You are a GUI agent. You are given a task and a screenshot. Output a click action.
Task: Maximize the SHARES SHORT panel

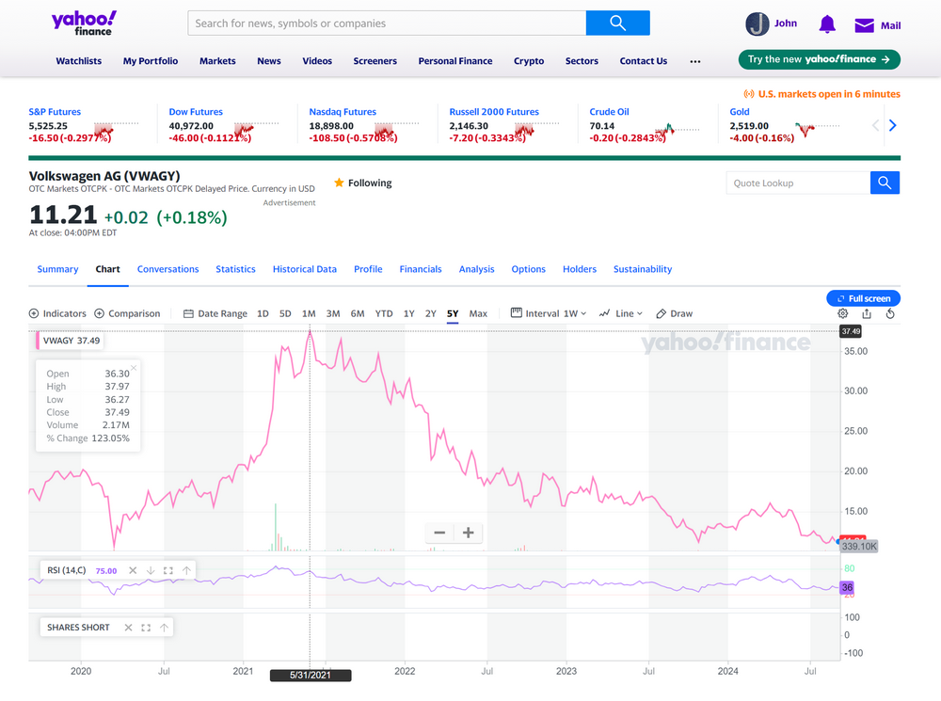(146, 628)
